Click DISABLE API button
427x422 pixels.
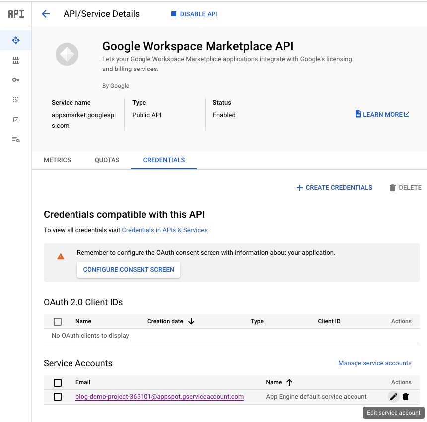194,14
